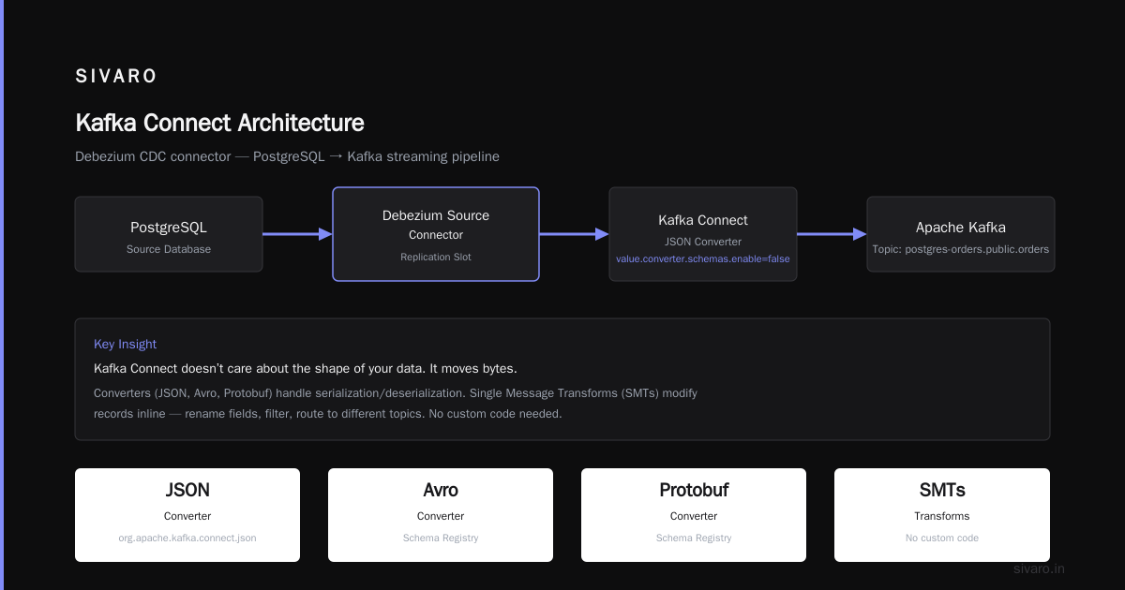Click the SIVARO logo text
Viewport: 1125px width, 590px height.
coord(116,77)
